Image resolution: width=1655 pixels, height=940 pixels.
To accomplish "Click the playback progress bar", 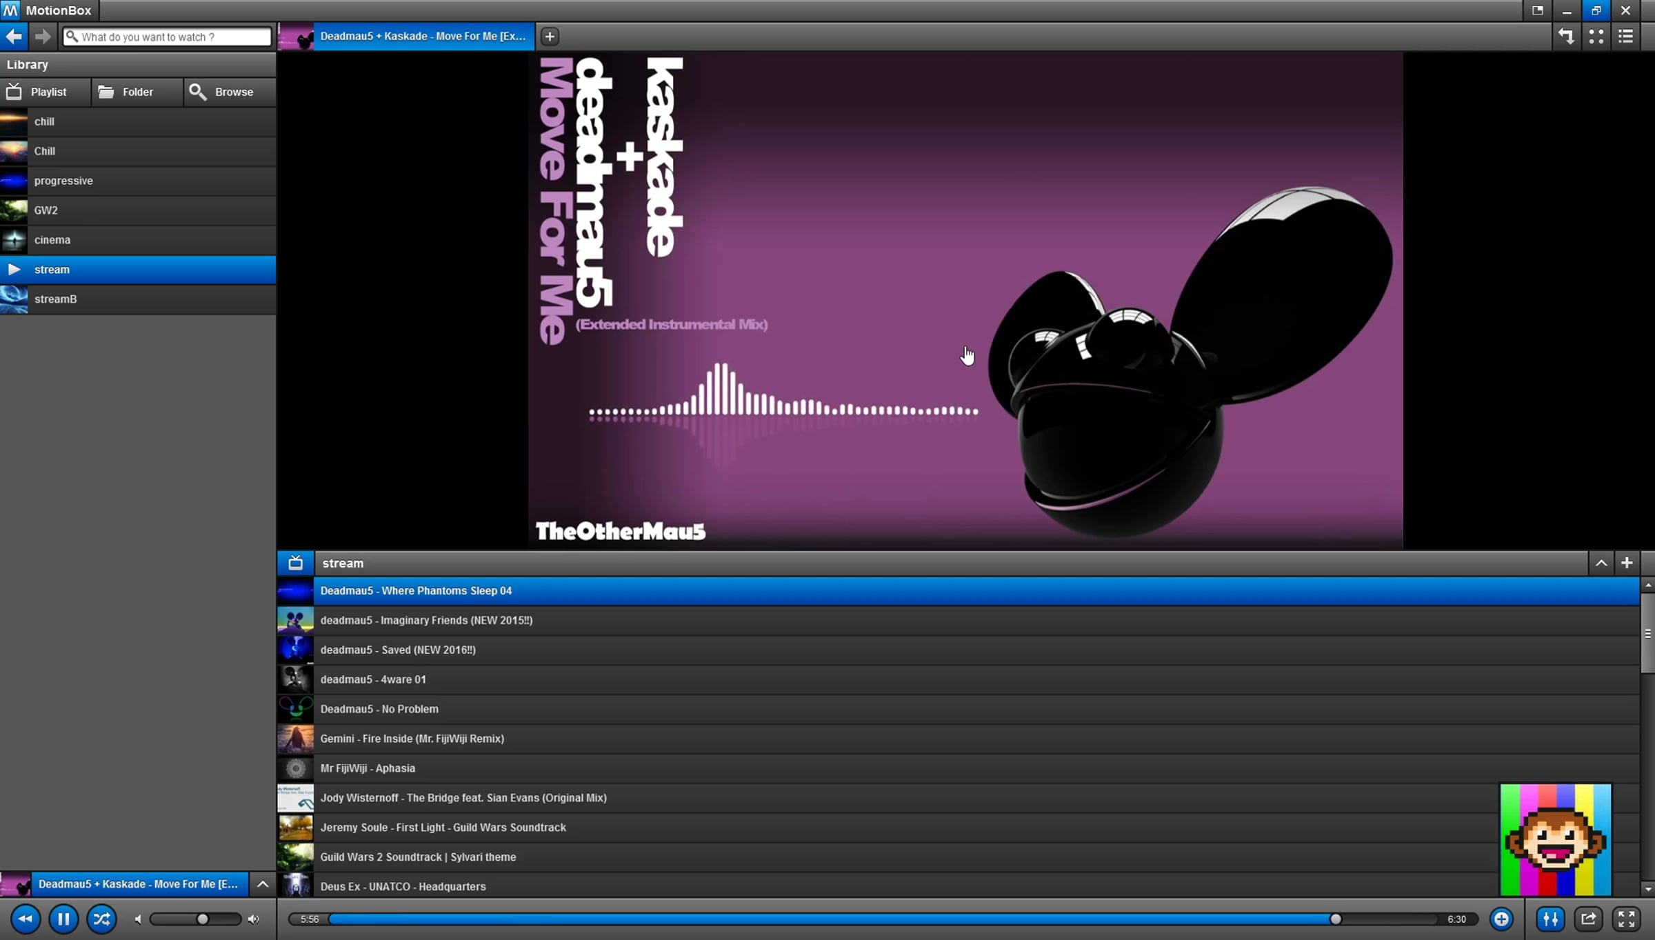I will (x=827, y=919).
